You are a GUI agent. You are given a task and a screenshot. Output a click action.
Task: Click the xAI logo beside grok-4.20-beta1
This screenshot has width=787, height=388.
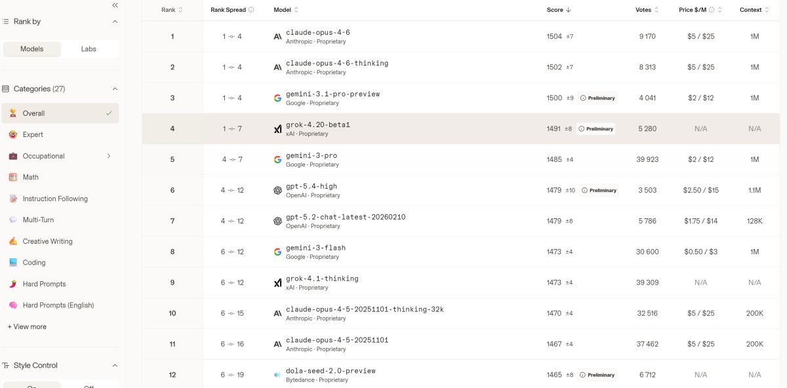pyautogui.click(x=277, y=129)
